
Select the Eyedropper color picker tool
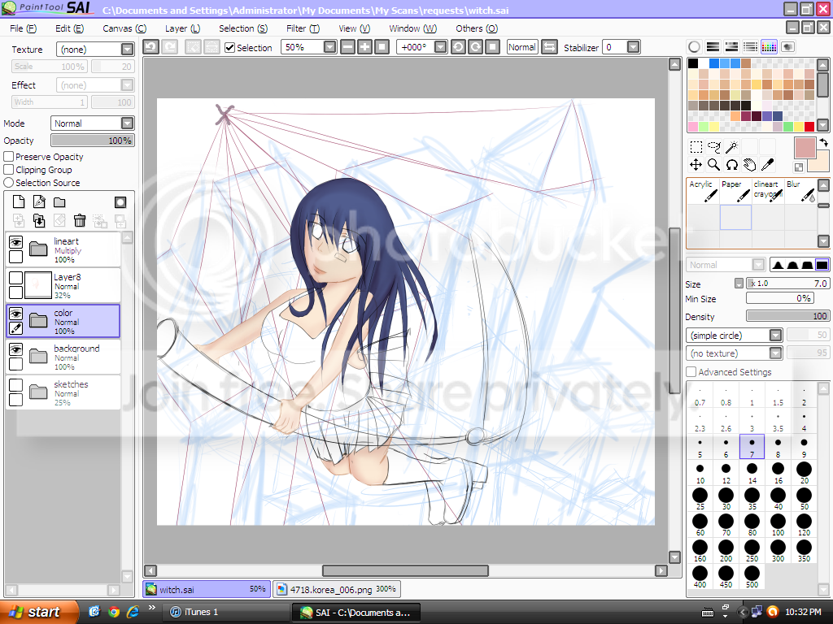tap(768, 165)
